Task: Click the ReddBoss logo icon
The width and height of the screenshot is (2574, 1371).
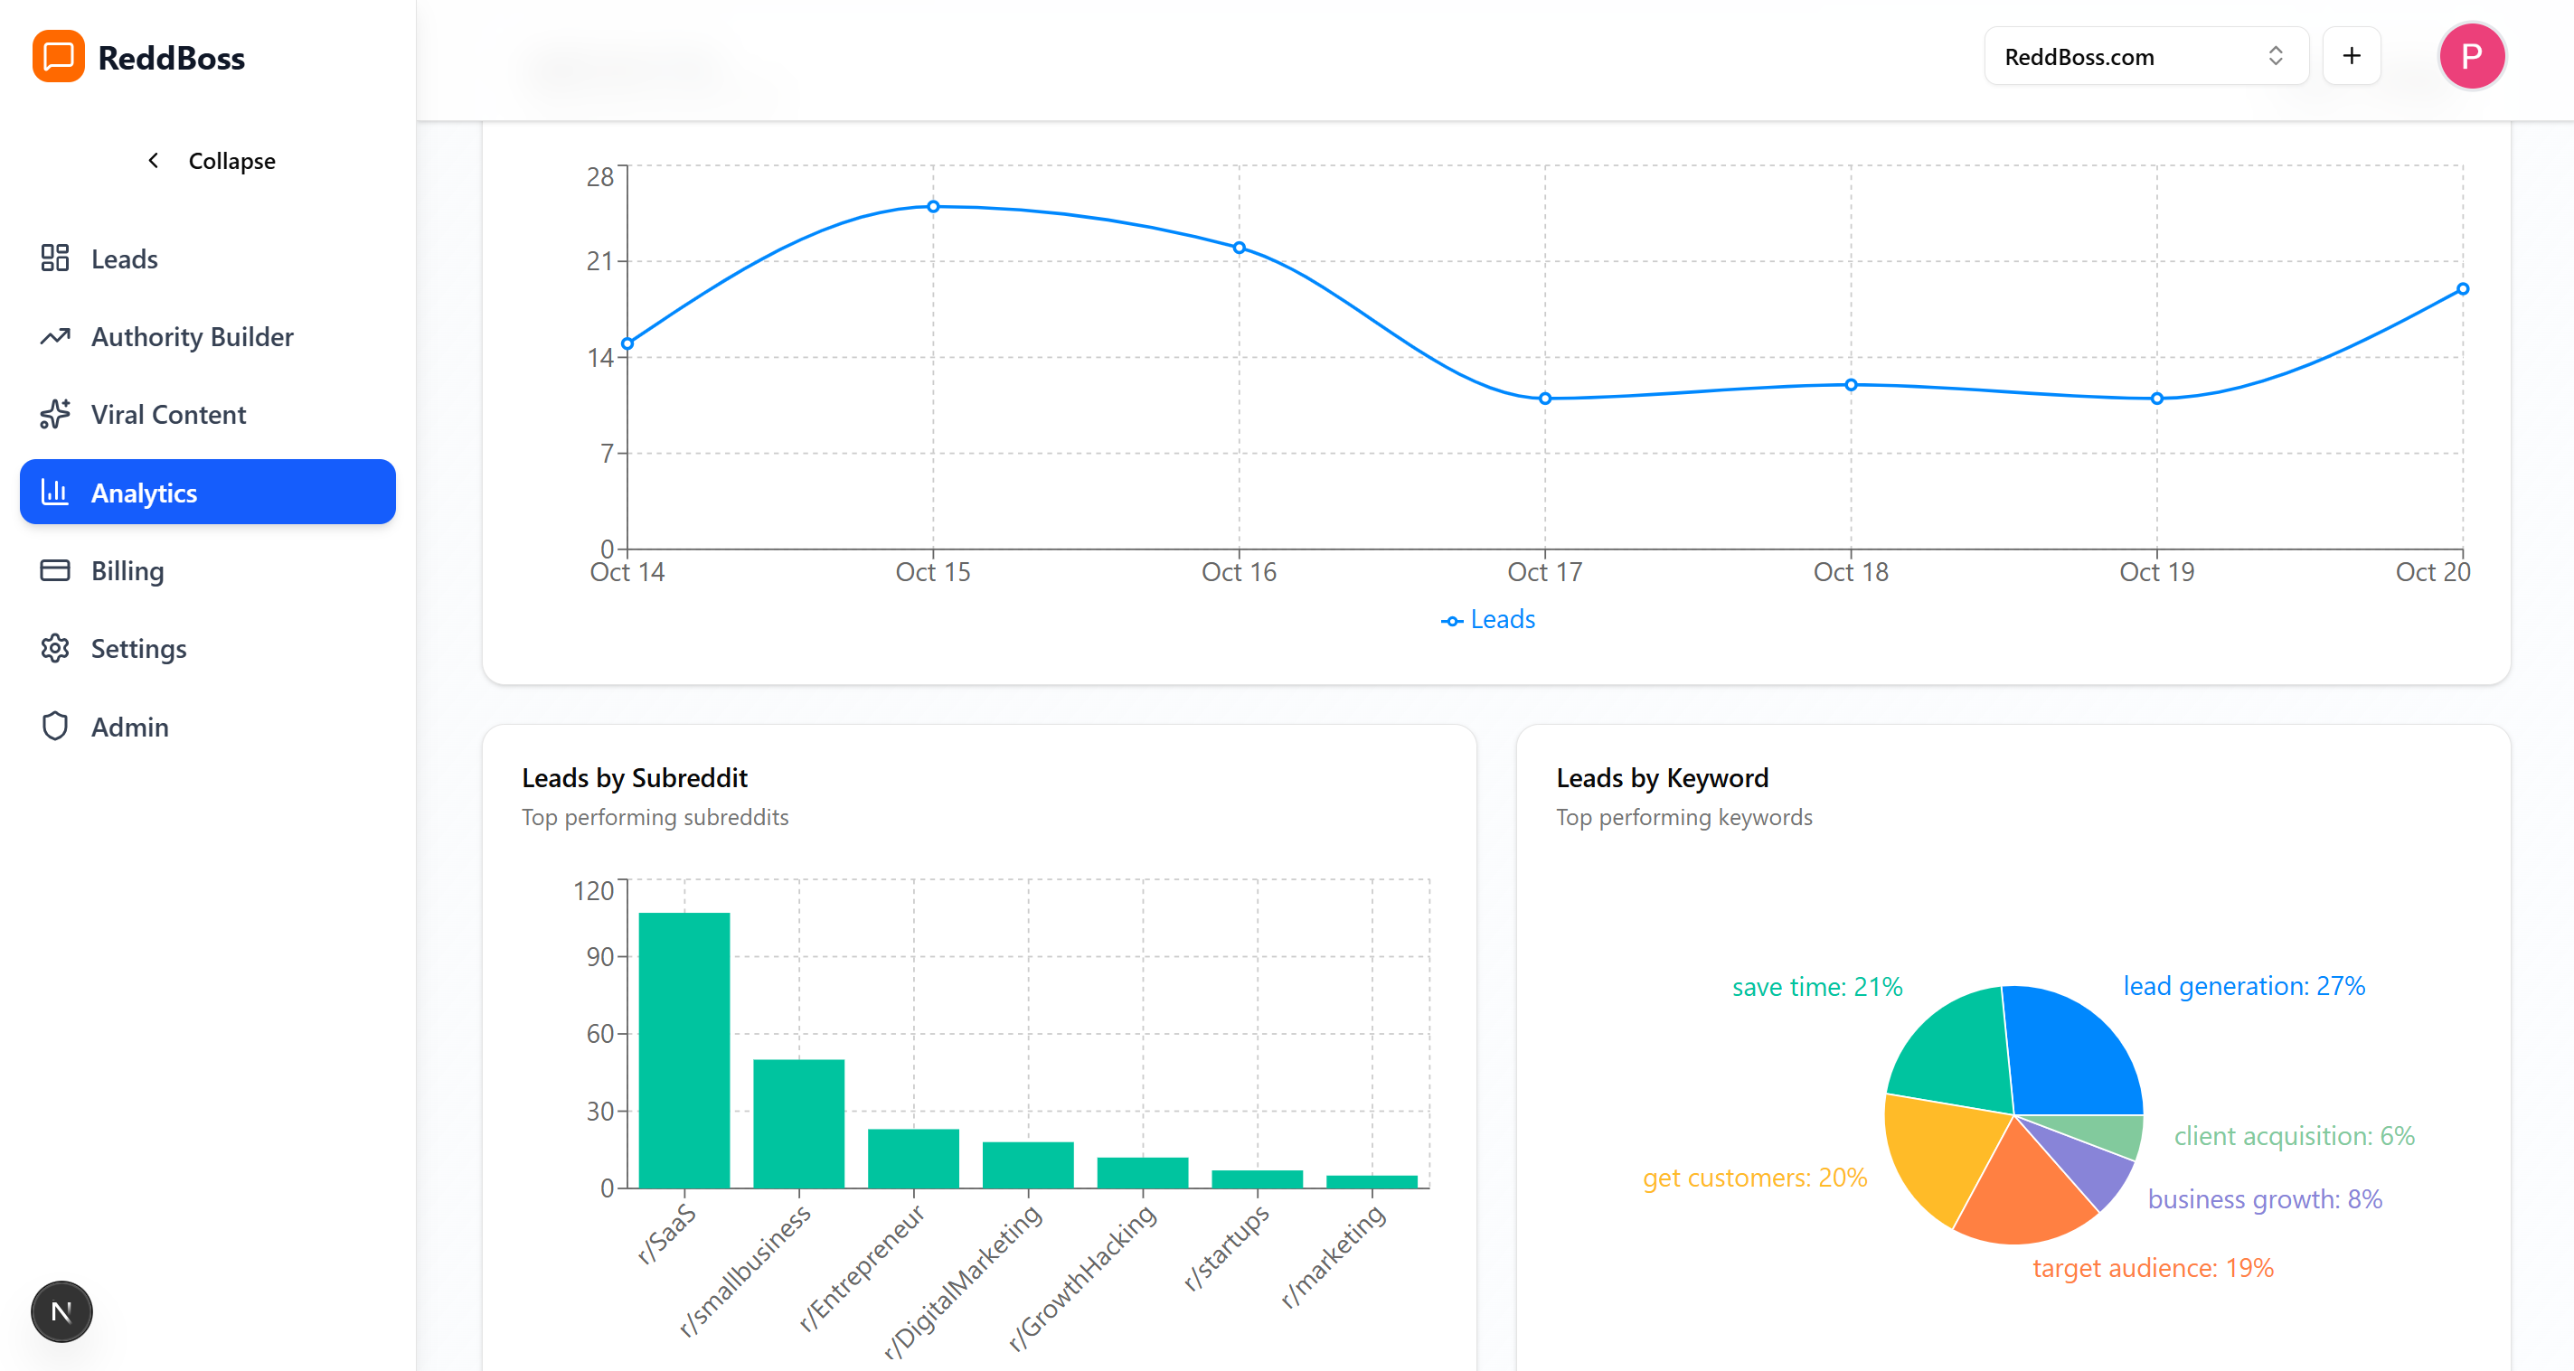Action: pyautogui.click(x=58, y=57)
